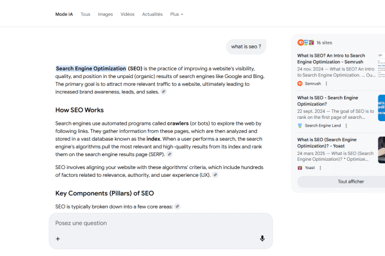Click the highlighted Search Engine Optimization term
Screen dimensions: 385x256
pos(91,69)
